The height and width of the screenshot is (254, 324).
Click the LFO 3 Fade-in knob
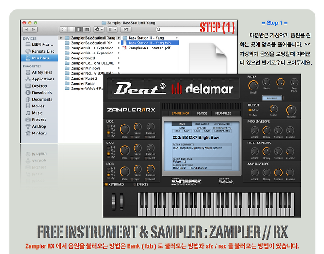coord(151,169)
